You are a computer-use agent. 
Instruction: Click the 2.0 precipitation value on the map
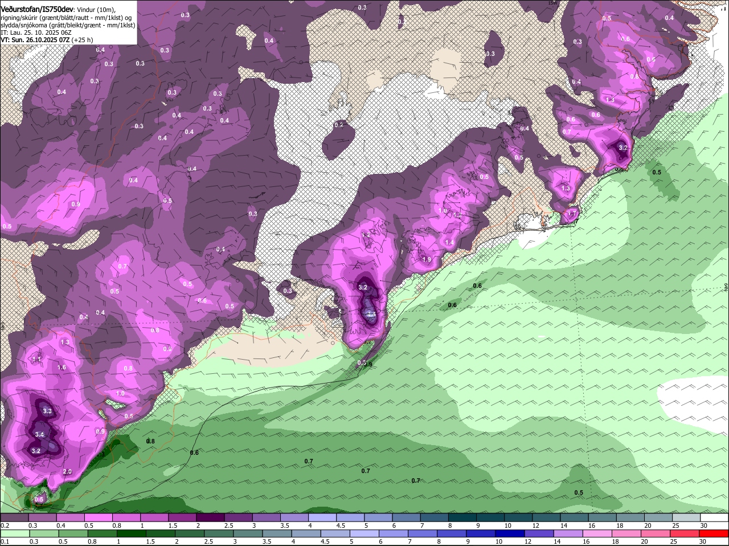click(67, 471)
